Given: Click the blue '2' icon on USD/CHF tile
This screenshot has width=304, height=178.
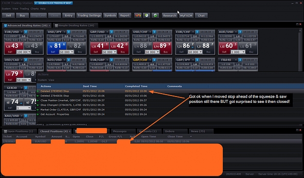Looking at the screenshot, I should coord(154,32).
